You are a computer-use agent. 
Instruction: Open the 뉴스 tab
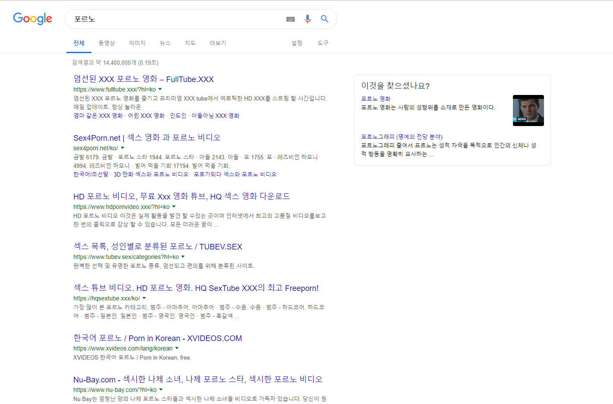[165, 43]
